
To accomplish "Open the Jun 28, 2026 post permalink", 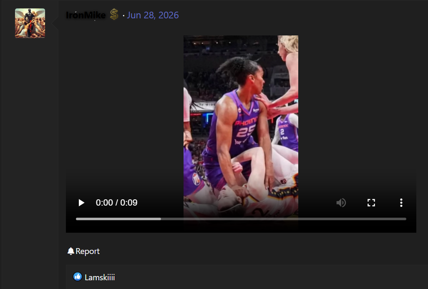I will tap(153, 15).
